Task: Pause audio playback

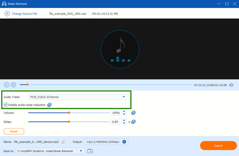Action: coord(6,85)
